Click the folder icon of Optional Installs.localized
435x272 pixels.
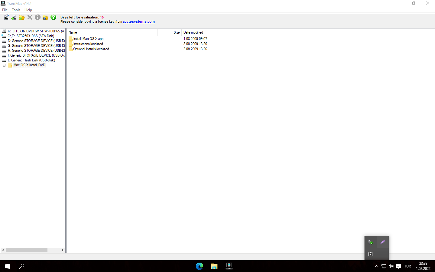(70, 49)
